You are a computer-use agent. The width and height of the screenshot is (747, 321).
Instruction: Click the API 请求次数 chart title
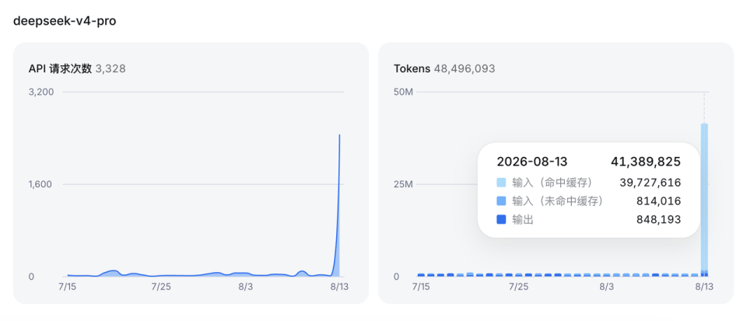click(x=60, y=69)
